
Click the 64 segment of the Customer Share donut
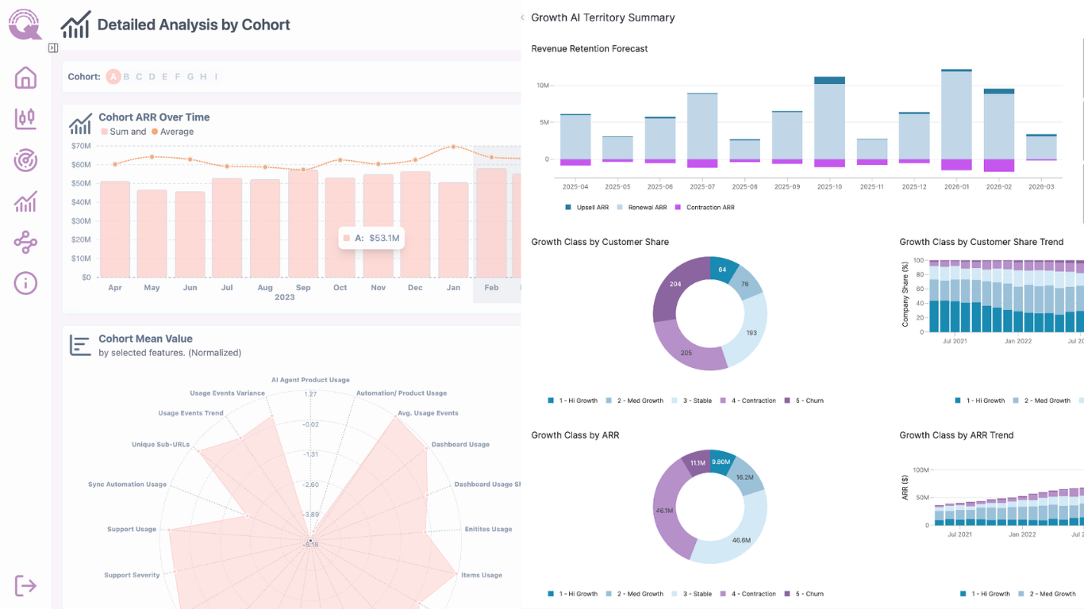point(723,270)
